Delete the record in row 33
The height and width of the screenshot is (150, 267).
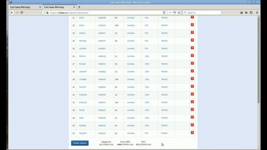[x=192, y=109]
